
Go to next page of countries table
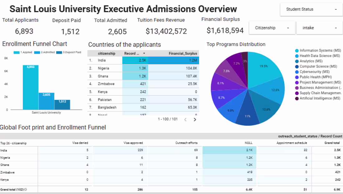click(195, 119)
